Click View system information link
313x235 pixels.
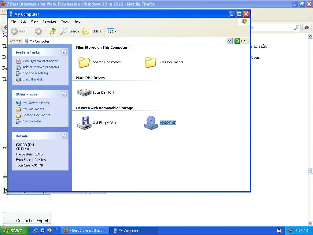[x=40, y=61]
